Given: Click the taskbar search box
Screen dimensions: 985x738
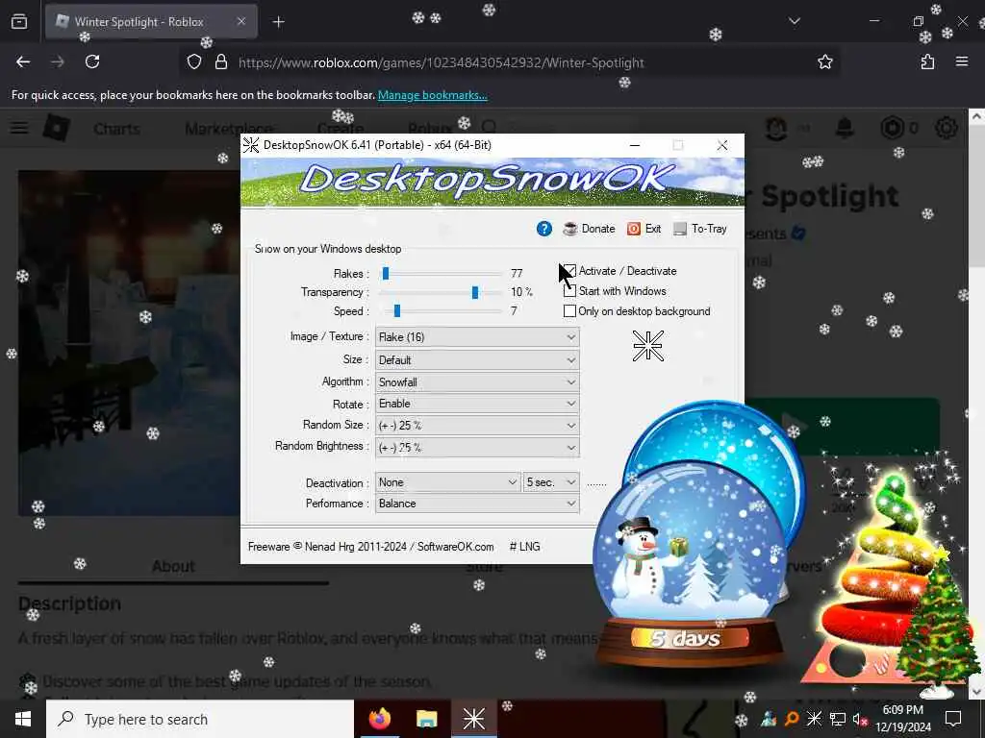Looking at the screenshot, I should coord(200,719).
